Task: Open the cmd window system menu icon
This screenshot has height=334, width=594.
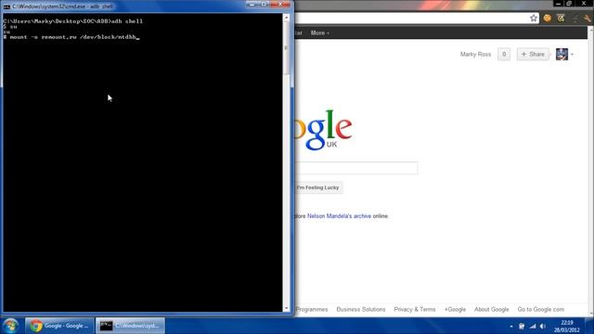Action: tap(6, 6)
